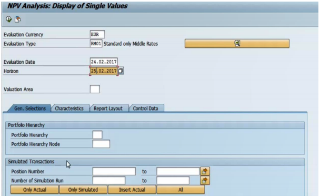Click the Only Simulated button
Screen dimensions: 320x196
click(83, 190)
